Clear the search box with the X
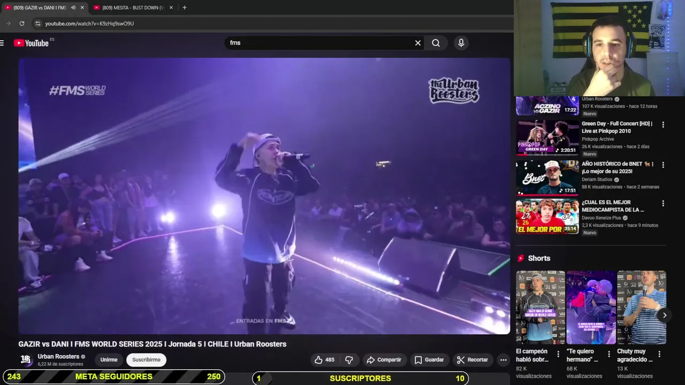 coord(418,43)
